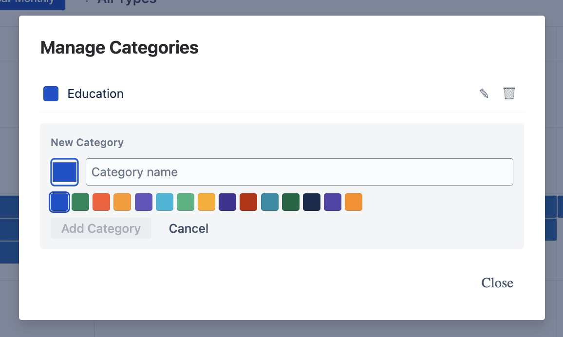Select the deep purple color swatch

coord(227,202)
